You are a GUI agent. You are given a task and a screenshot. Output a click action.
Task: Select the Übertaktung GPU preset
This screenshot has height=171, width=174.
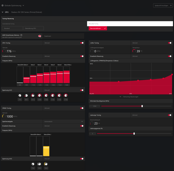[33, 28]
